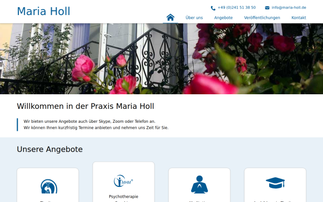The height and width of the screenshot is (202, 323).
Task: Select the meditation person icon
Action: click(199, 184)
